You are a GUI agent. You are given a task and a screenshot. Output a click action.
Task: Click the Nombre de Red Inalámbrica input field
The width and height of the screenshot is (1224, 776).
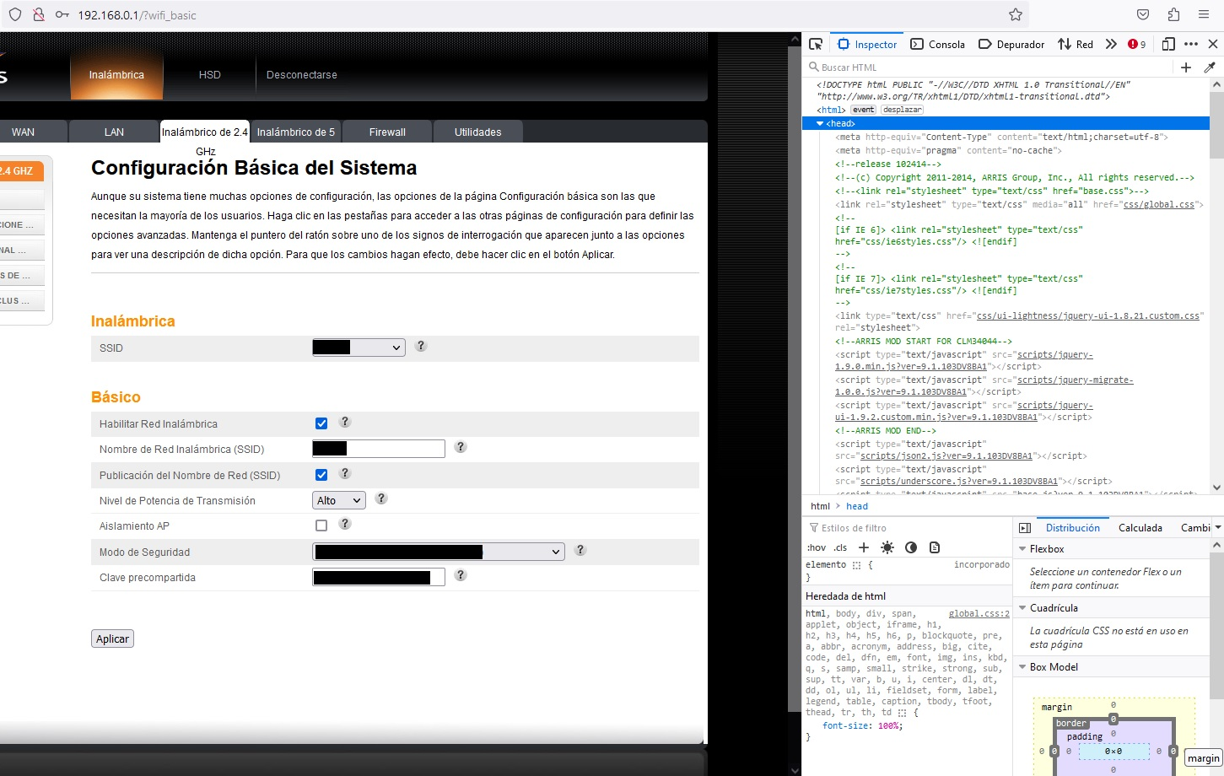coord(379,449)
